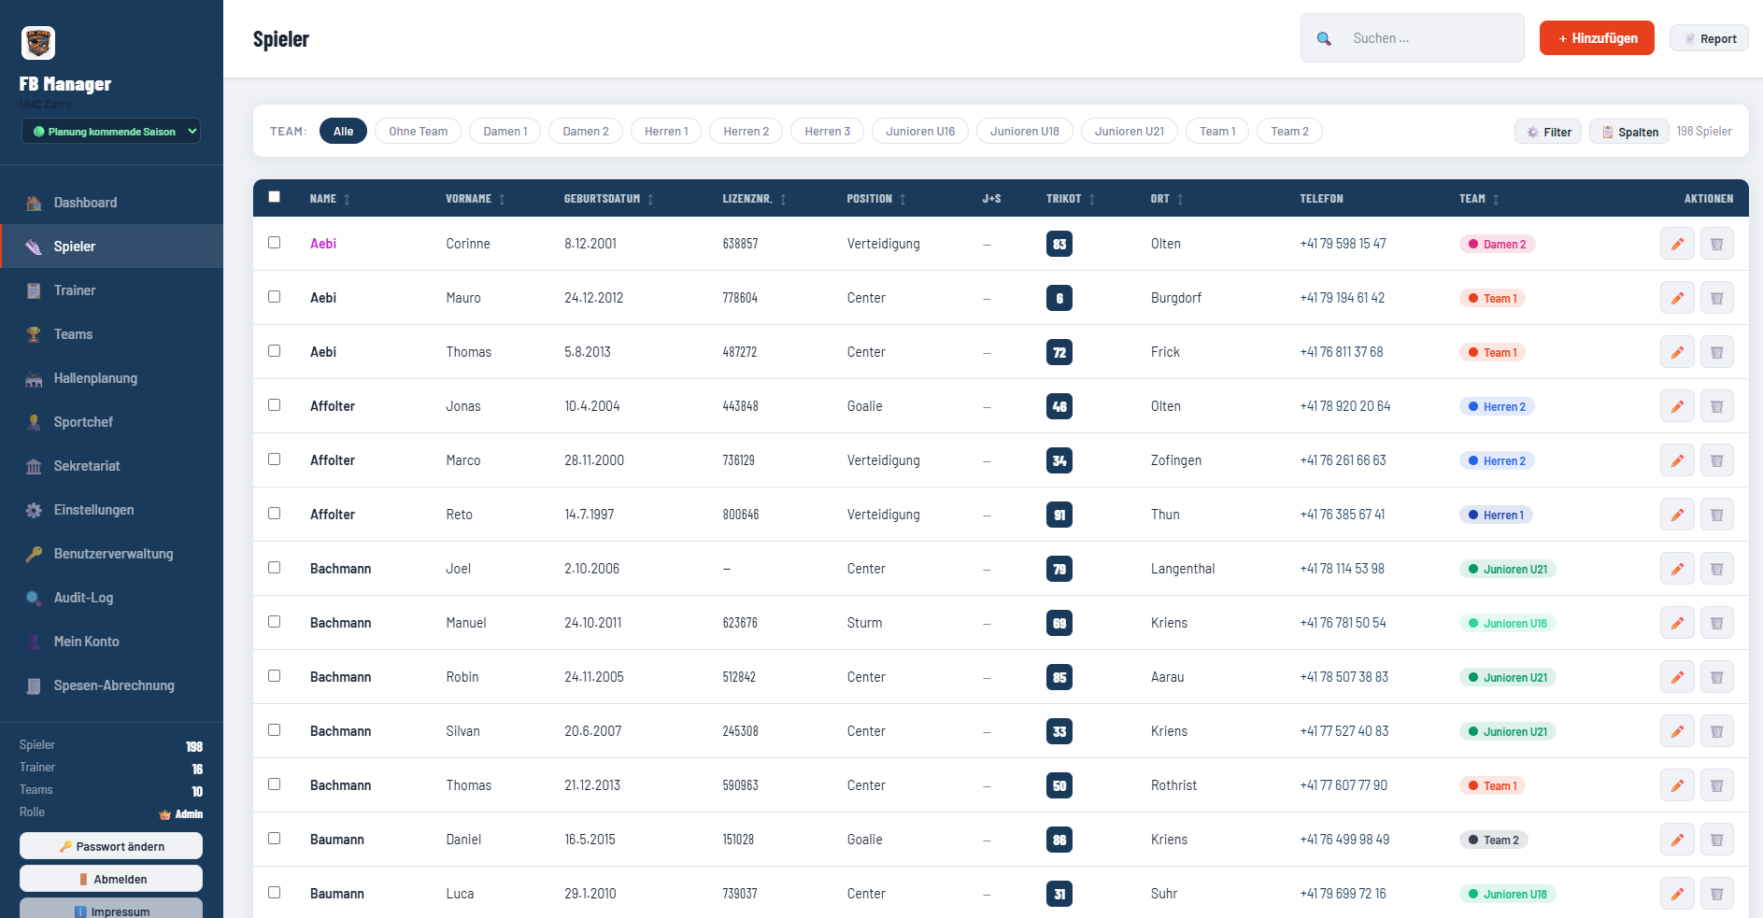Screen dimensions: 1763x918
Task: Click the pencil icon for Daniel Baumann
Action: pos(1677,840)
